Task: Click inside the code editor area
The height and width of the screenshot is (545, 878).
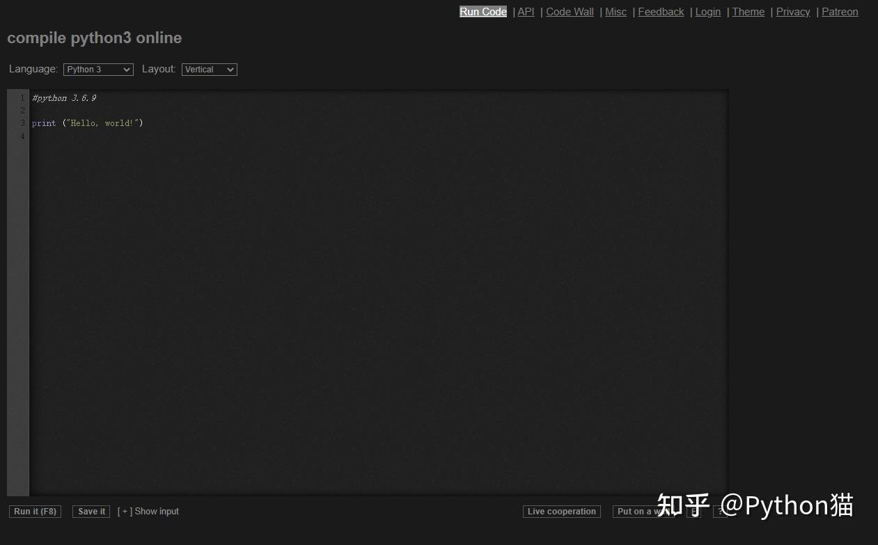Action: [x=348, y=278]
